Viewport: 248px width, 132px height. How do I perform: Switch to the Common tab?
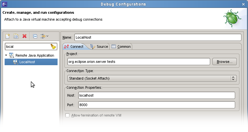121,47
